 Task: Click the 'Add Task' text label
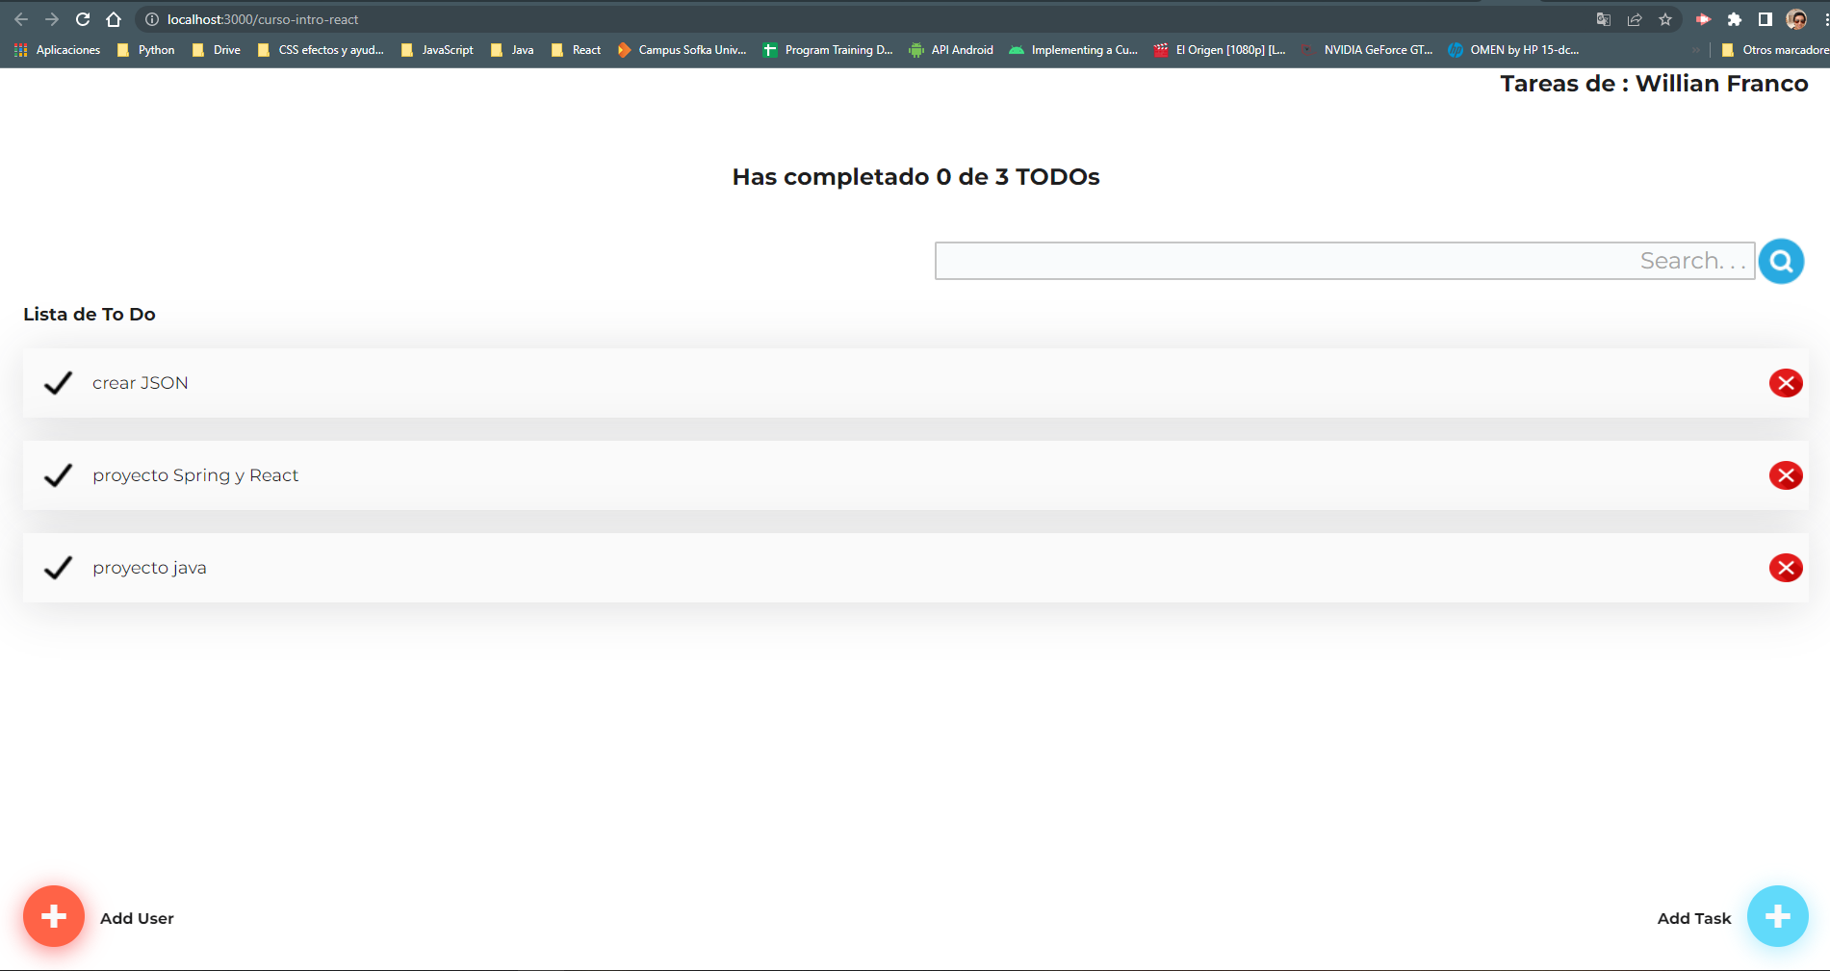[x=1692, y=917]
